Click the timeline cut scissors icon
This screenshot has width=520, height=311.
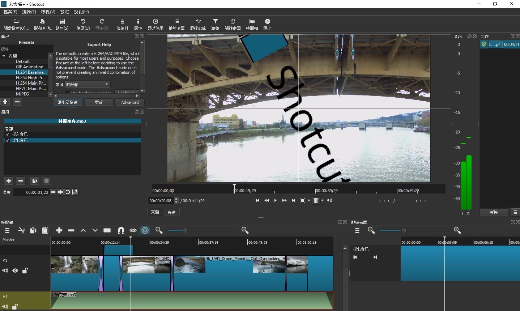coord(21,230)
